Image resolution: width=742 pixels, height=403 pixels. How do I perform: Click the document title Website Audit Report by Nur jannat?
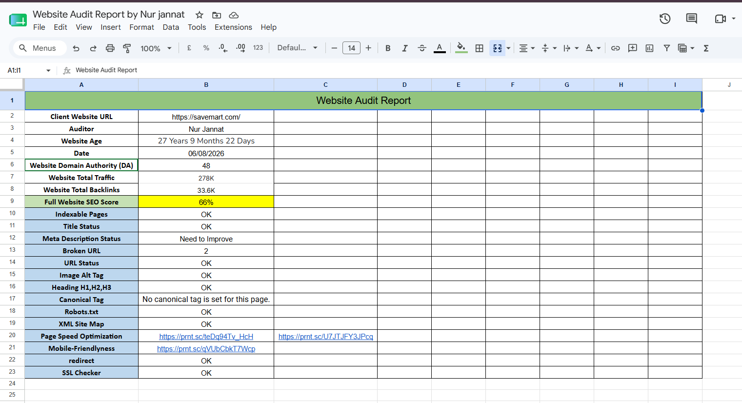click(x=108, y=14)
